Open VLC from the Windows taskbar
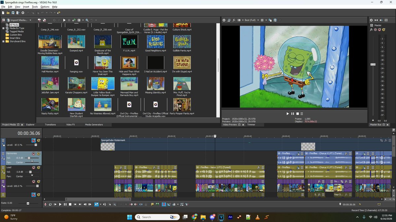Image resolution: width=396 pixels, height=222 pixels. [257, 217]
